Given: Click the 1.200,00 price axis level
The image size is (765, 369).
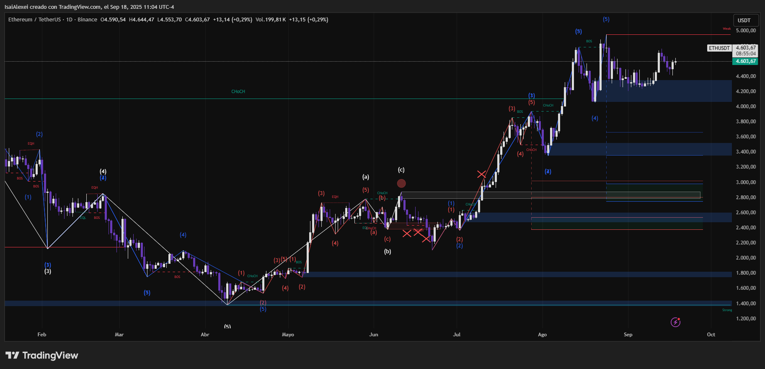Looking at the screenshot, I should [746, 319].
